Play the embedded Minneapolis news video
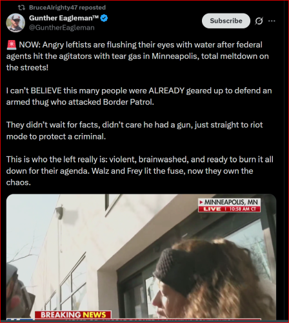The width and height of the screenshot is (289, 323). tap(141, 257)
